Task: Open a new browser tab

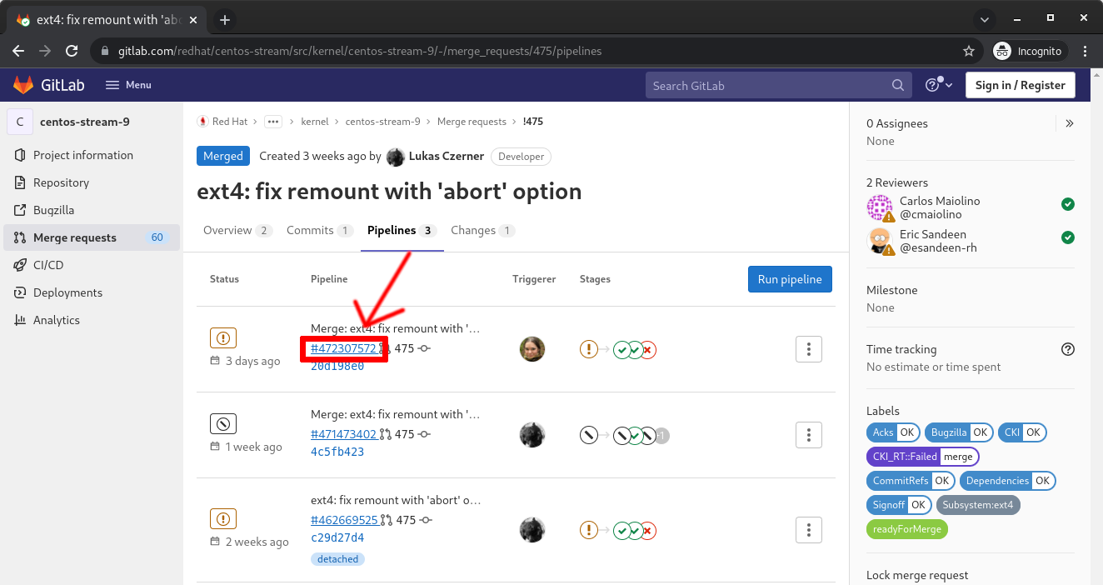Action: 225,19
